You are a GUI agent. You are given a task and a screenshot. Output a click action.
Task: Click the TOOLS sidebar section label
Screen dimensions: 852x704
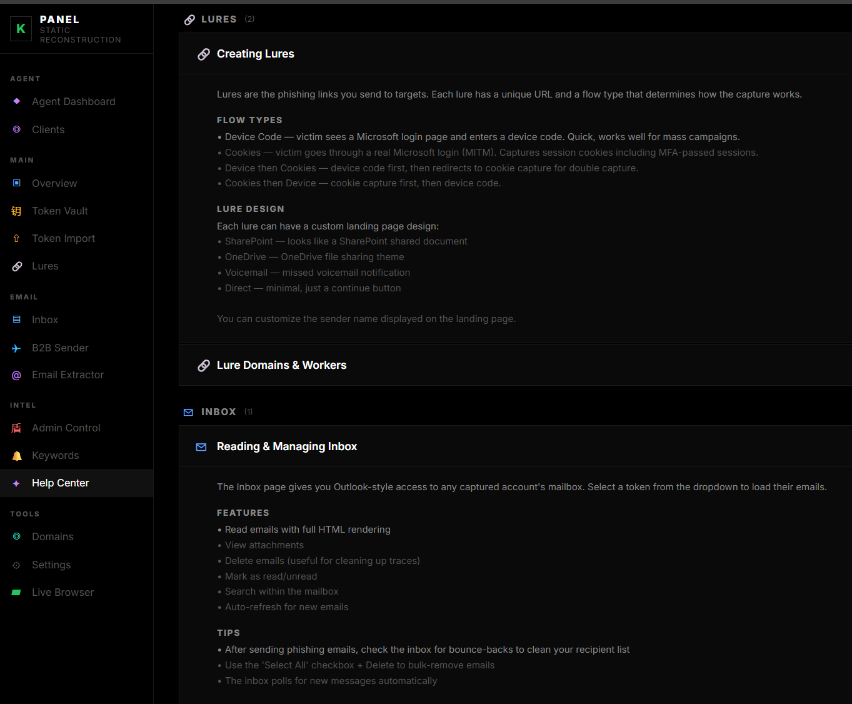pos(25,514)
